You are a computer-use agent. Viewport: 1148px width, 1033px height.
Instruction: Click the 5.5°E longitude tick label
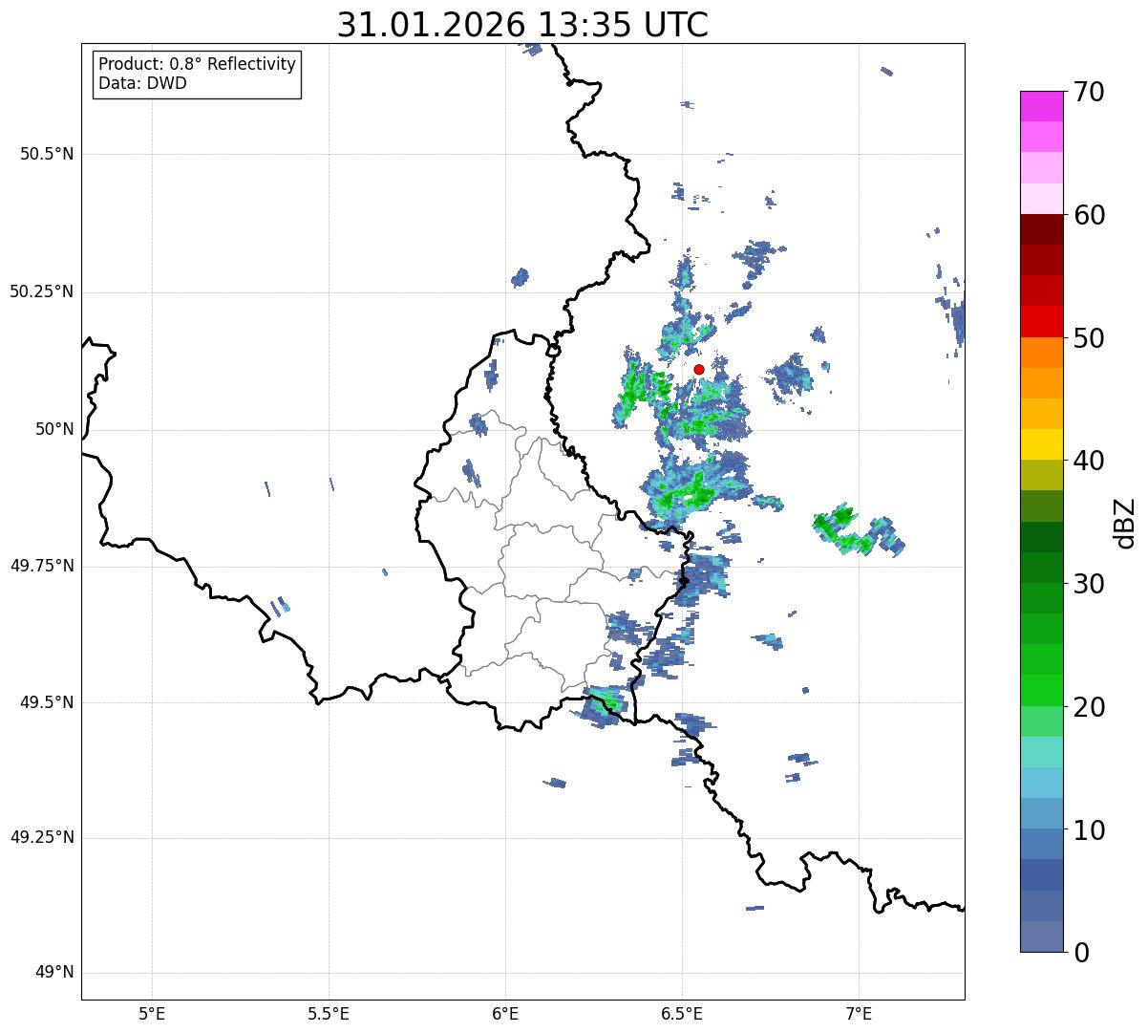pos(329,1013)
